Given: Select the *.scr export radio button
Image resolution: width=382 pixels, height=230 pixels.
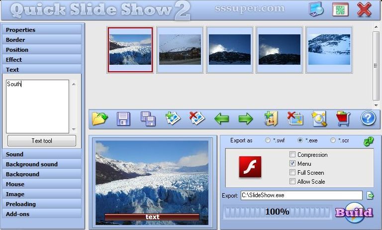Looking at the screenshot, I should coord(333,140).
